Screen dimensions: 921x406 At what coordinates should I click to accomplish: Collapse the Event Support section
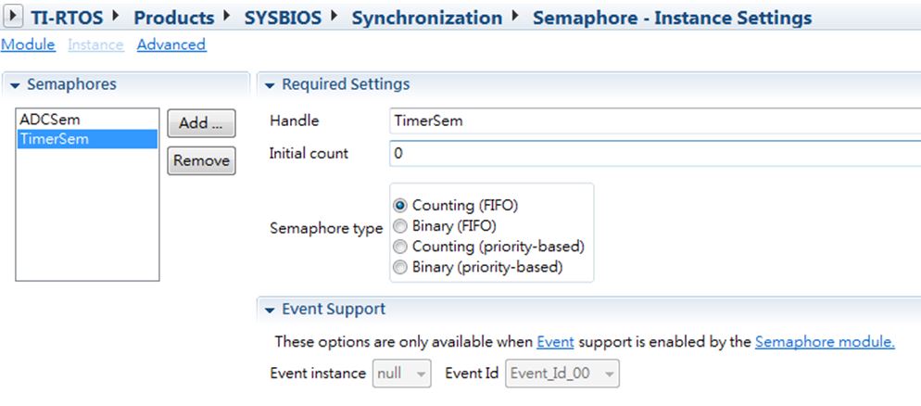click(271, 311)
